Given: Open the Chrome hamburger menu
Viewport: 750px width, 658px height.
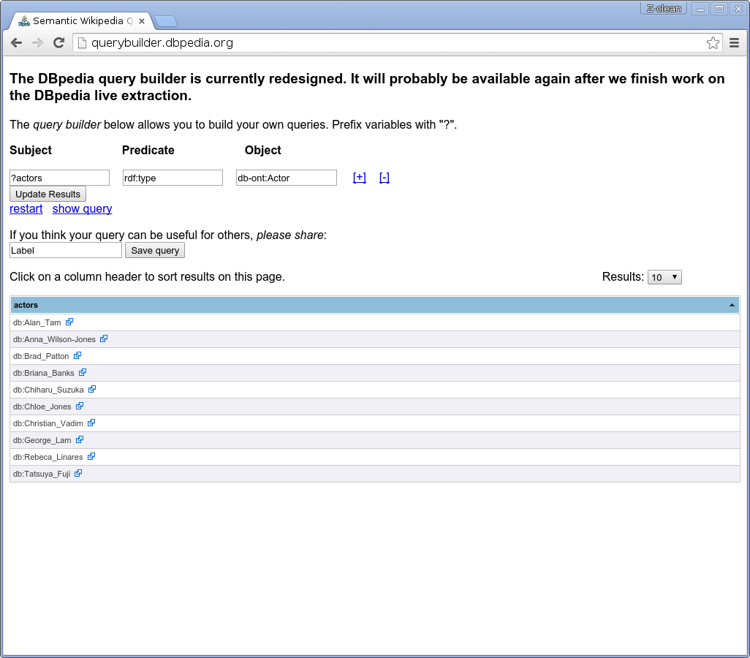Looking at the screenshot, I should click(x=735, y=43).
